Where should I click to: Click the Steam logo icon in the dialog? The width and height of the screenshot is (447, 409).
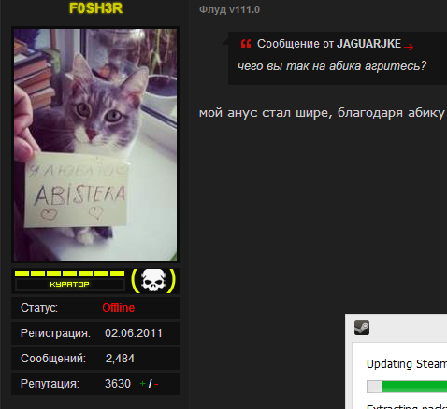click(362, 328)
